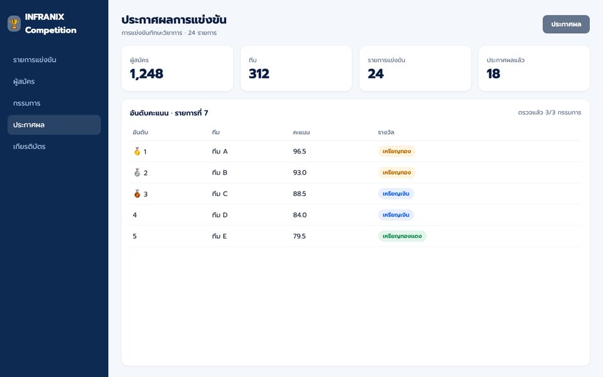This screenshot has width=603, height=377.
Task: Open the กรรมการ sidebar section
Action: coord(54,103)
